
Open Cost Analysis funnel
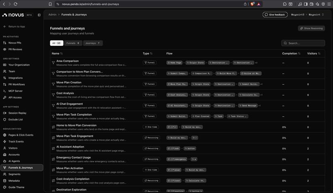(x=187, y=95)
